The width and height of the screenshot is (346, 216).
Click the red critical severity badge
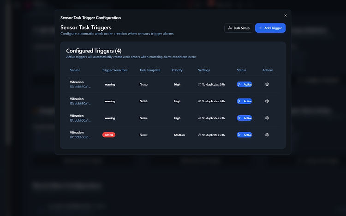coord(109,135)
